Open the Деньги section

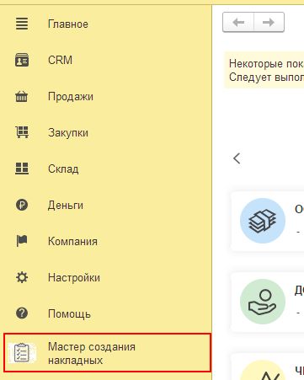coord(66,205)
